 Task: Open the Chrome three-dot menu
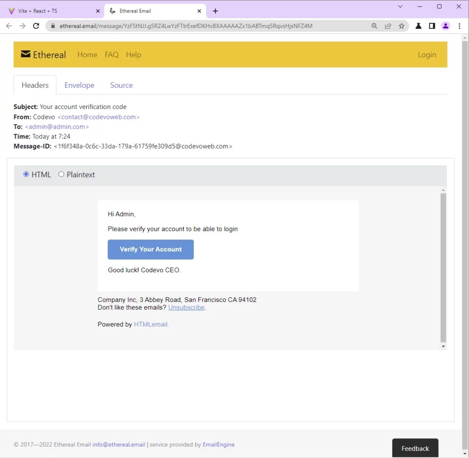click(459, 26)
